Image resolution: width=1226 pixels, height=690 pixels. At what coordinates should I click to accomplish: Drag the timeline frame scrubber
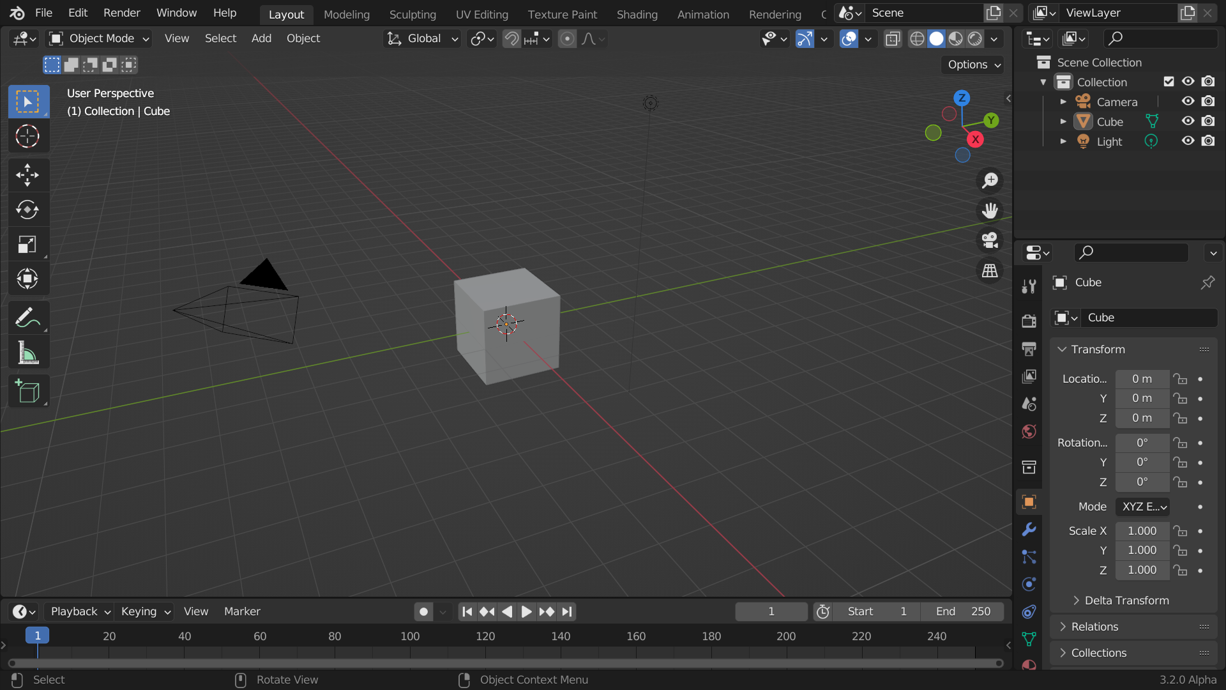(37, 636)
